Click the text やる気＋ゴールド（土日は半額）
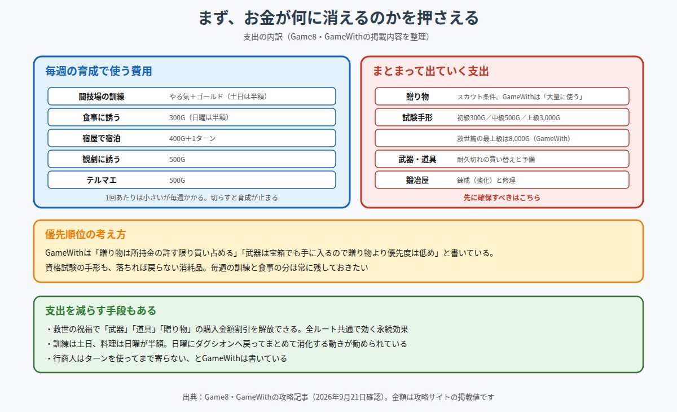This screenshot has height=412, width=677. [218, 97]
